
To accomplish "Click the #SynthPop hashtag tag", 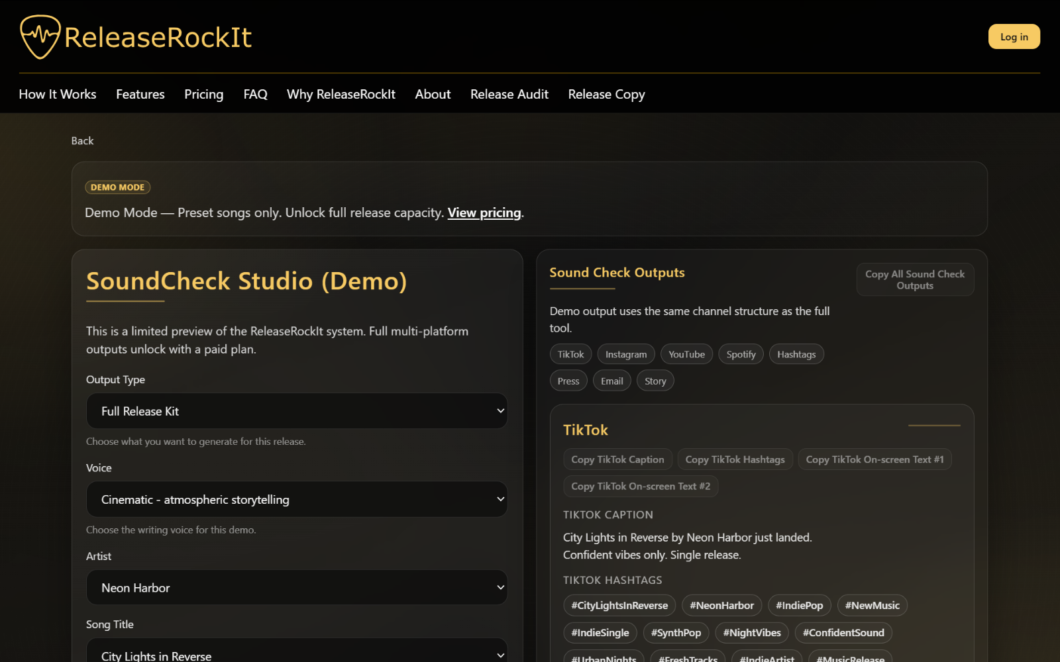I will pos(676,632).
